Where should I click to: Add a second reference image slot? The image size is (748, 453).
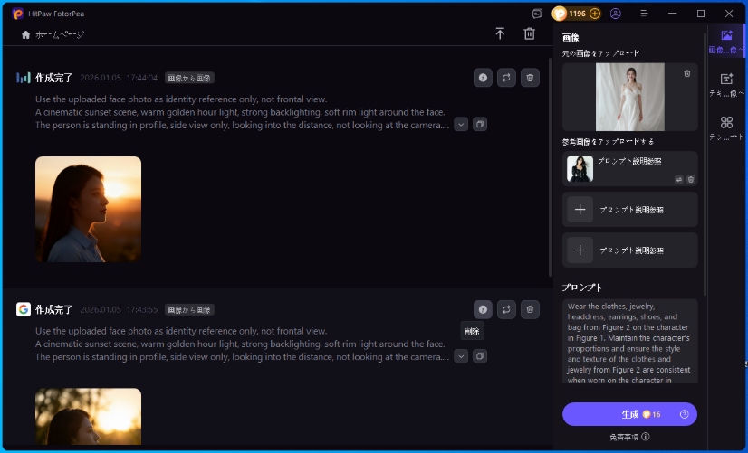click(629, 210)
